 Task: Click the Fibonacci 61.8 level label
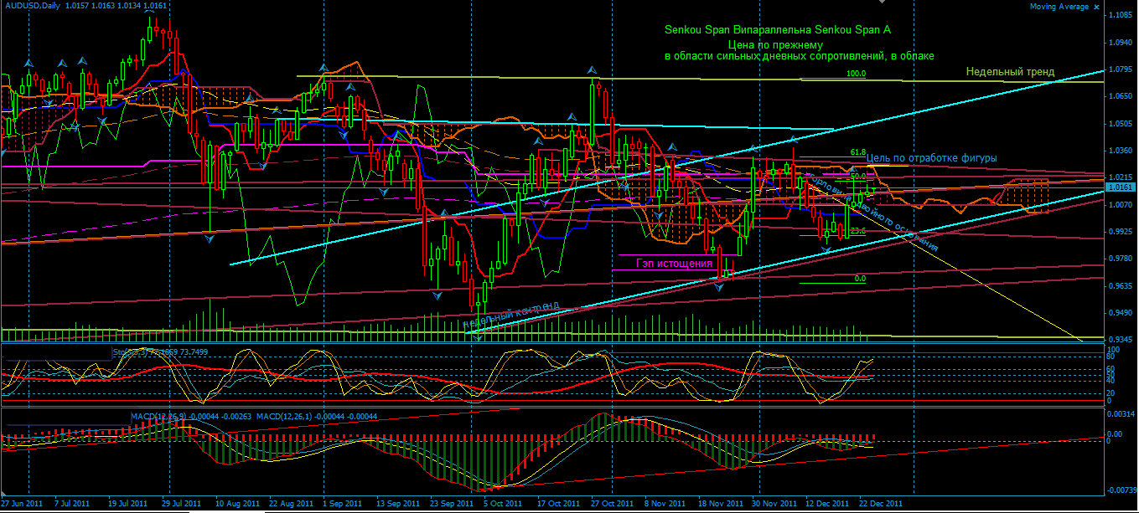click(857, 152)
